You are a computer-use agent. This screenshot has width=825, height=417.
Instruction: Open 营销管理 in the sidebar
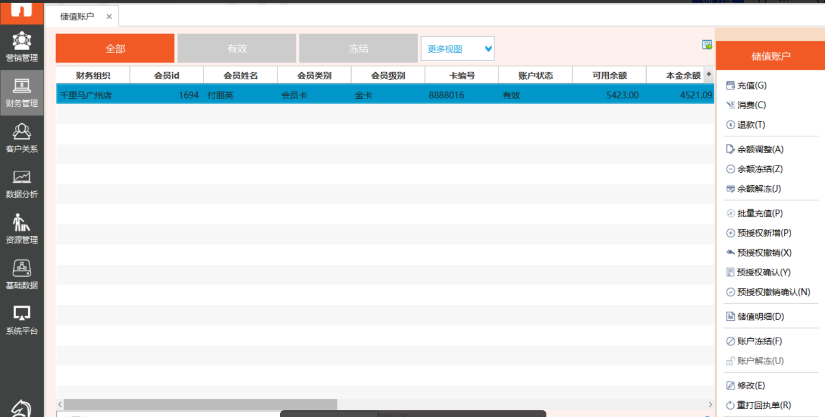pos(22,47)
